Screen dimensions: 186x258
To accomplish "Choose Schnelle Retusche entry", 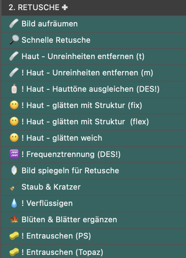I will click(x=94, y=40).
